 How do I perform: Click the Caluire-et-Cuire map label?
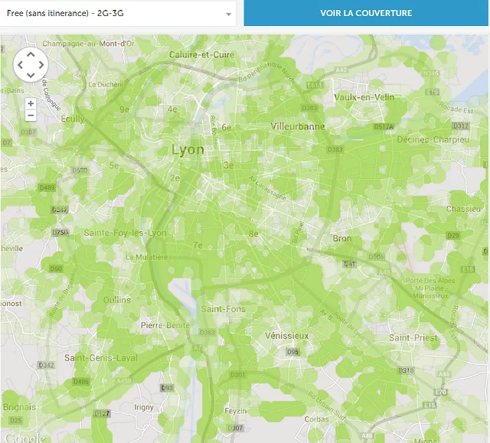[x=201, y=54]
